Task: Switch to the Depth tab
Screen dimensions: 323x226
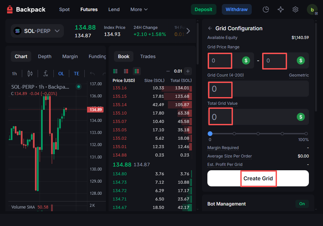Action: [45, 56]
